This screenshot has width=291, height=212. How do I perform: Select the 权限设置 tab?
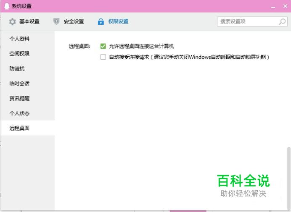point(113,21)
